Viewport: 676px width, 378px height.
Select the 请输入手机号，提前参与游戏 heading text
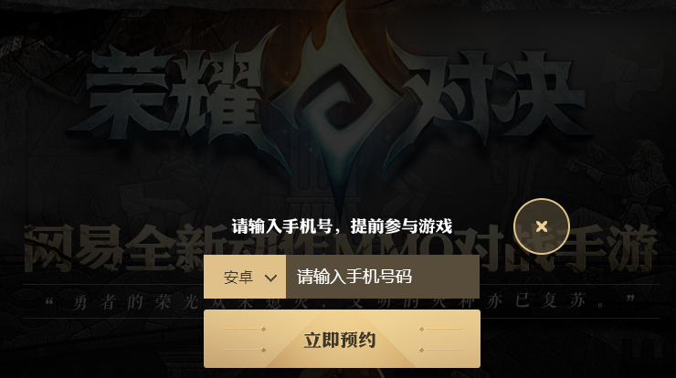coord(342,226)
